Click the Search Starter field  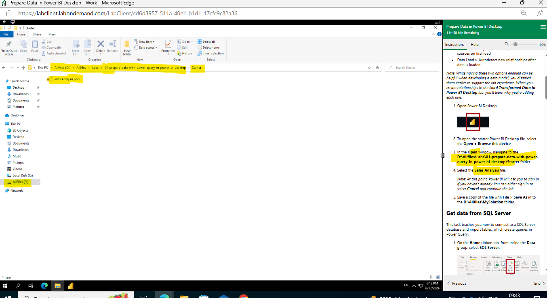click(412, 68)
